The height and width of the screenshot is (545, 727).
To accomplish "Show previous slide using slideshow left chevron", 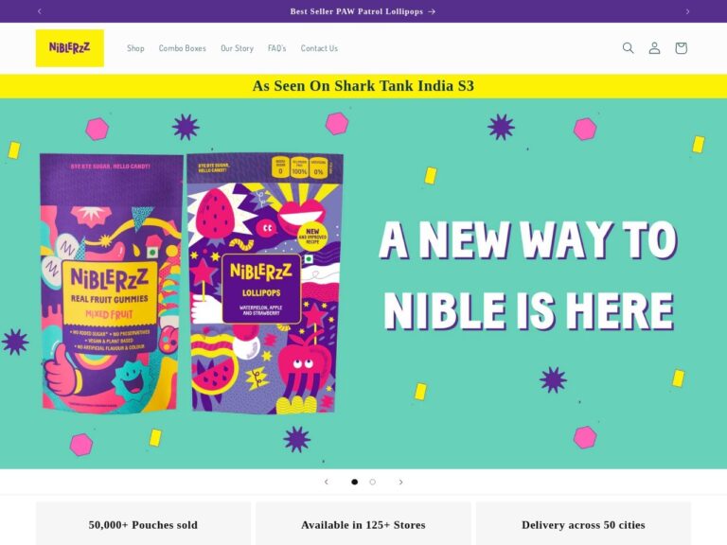I will tap(327, 482).
